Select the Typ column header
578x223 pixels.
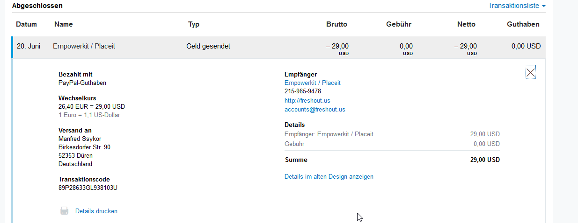tap(194, 24)
